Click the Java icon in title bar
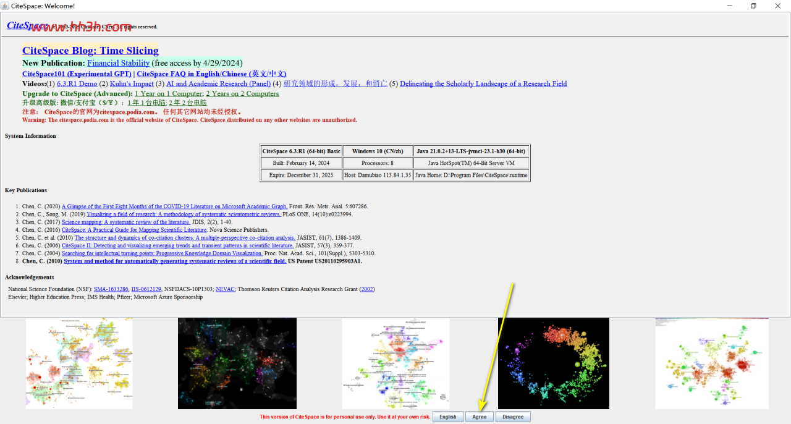This screenshot has width=791, height=424. 6,6
